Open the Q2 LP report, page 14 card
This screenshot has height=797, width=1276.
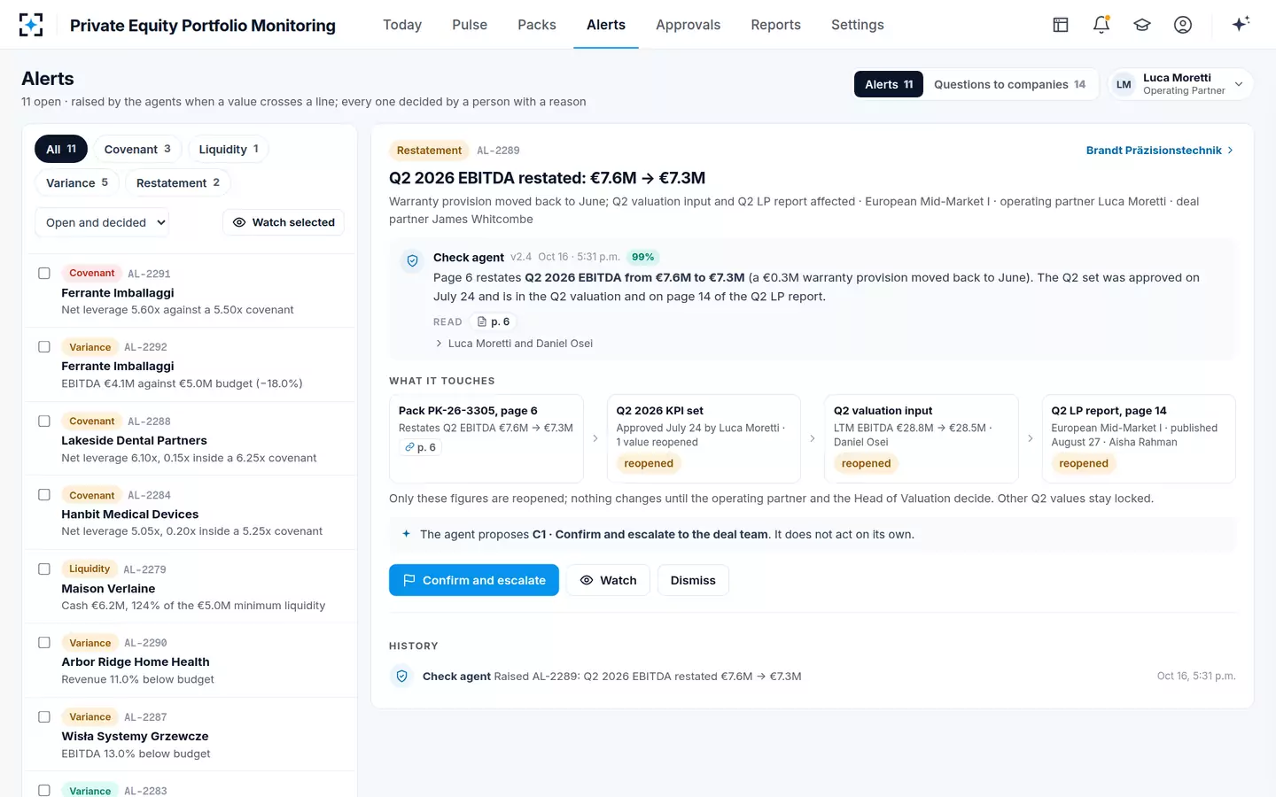[x=1139, y=438]
